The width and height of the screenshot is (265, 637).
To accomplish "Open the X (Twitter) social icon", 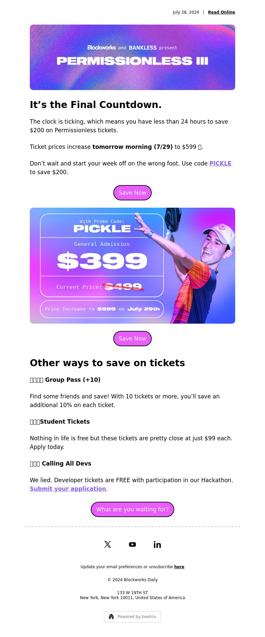I will 108,544.
